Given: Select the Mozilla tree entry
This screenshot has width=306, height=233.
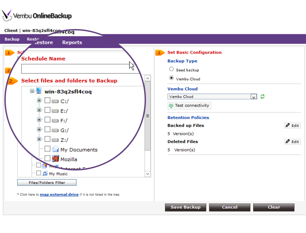Looking at the screenshot, I should (69, 159).
